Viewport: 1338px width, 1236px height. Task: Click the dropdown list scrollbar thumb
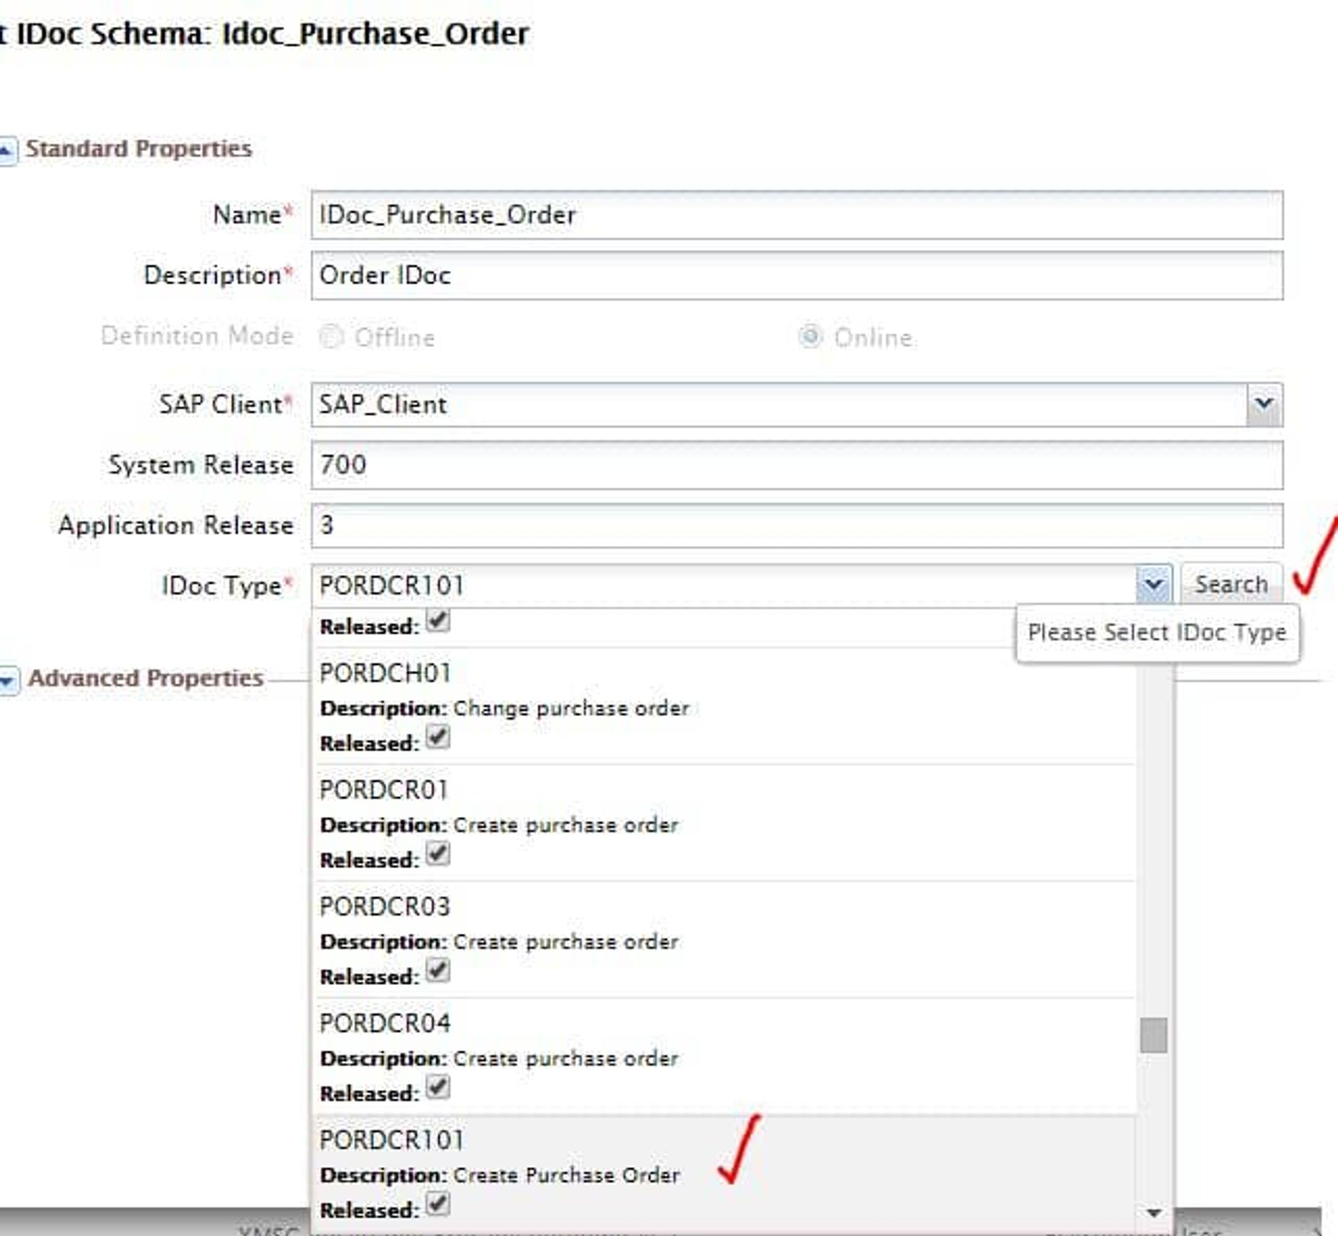(x=1153, y=1035)
